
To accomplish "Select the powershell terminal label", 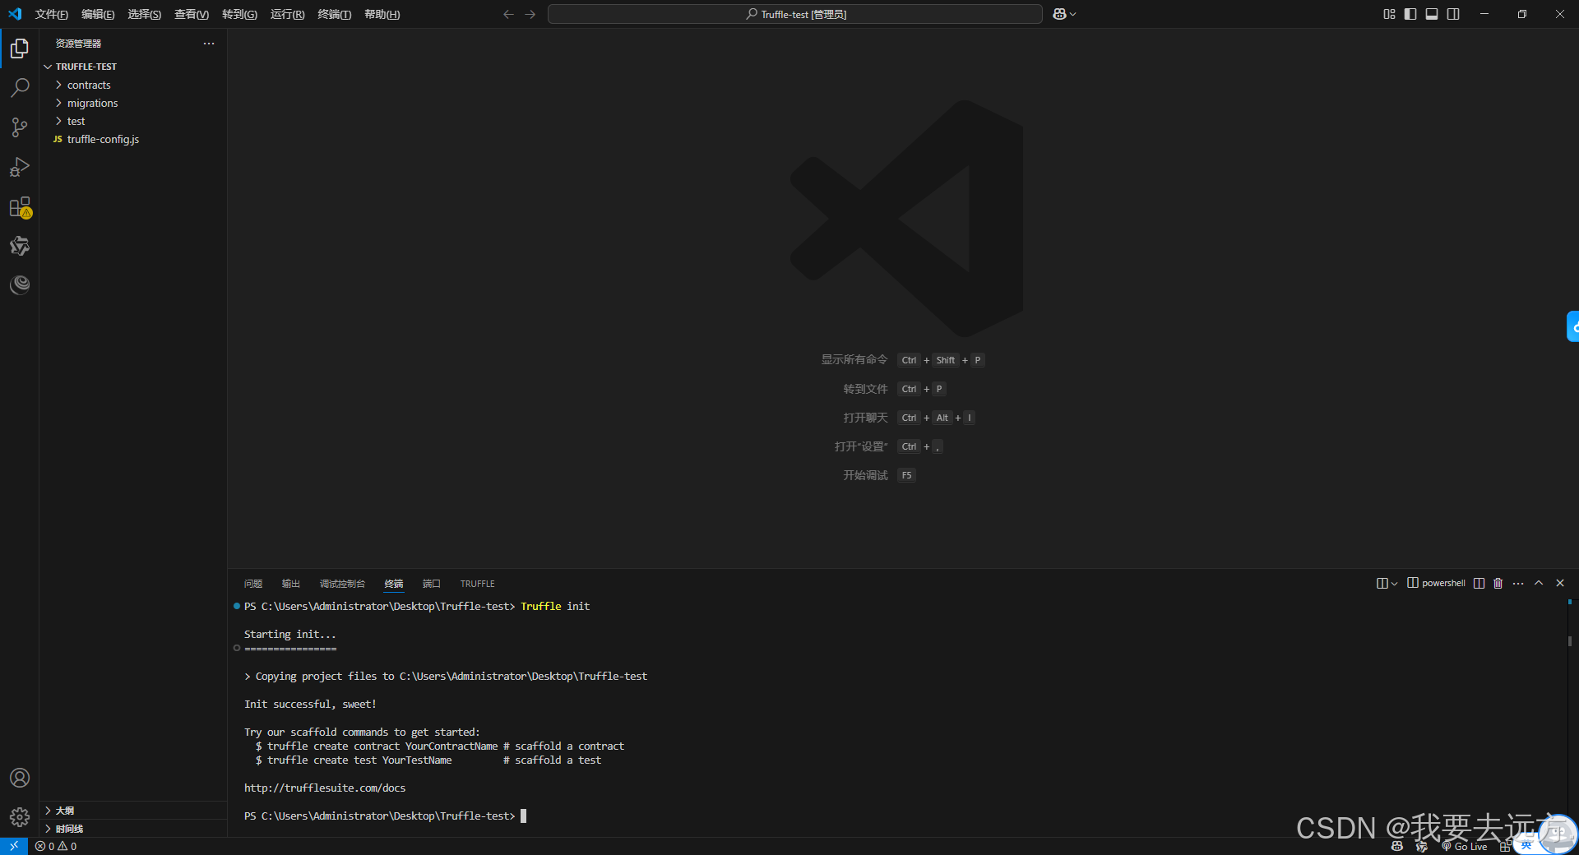I will pyautogui.click(x=1436, y=583).
